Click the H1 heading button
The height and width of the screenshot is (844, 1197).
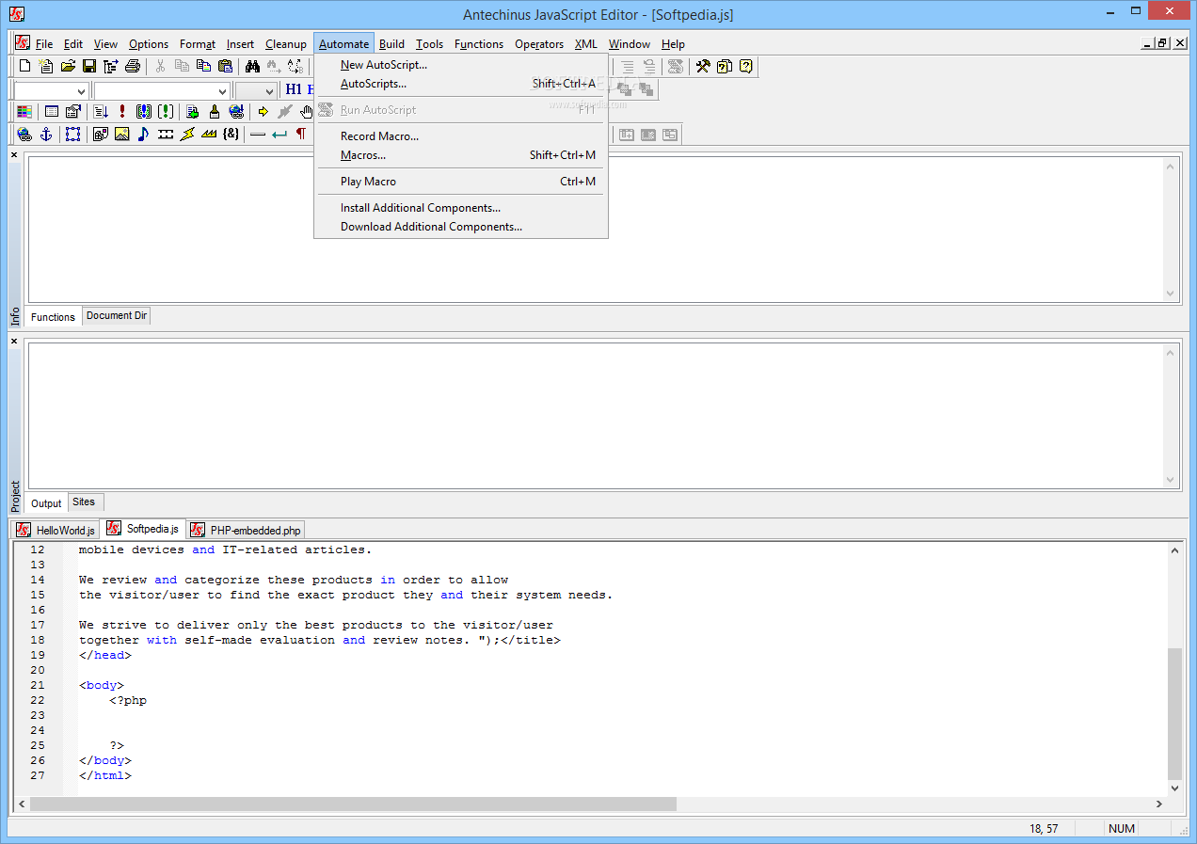pyautogui.click(x=294, y=89)
